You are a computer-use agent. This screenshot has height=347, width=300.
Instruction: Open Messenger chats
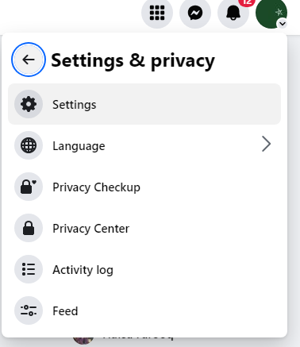click(195, 13)
